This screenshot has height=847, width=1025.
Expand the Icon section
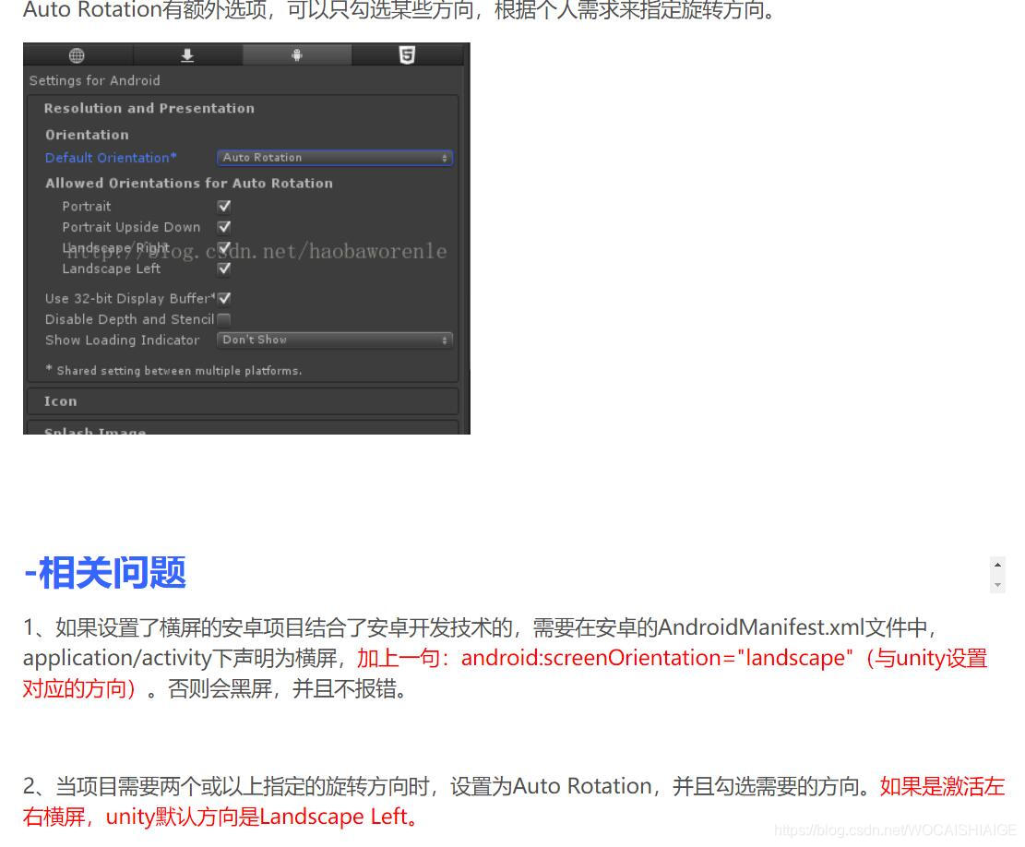pyautogui.click(x=243, y=401)
